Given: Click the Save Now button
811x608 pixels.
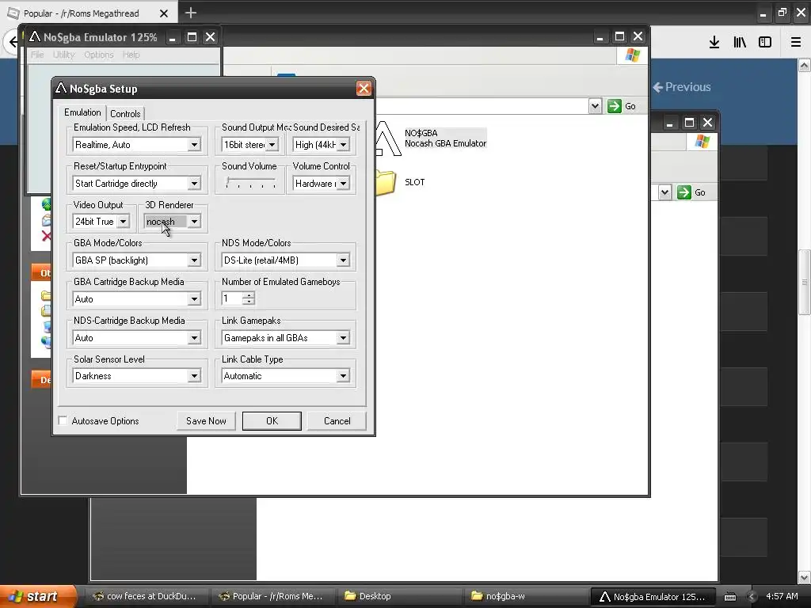Looking at the screenshot, I should pyautogui.click(x=206, y=421).
